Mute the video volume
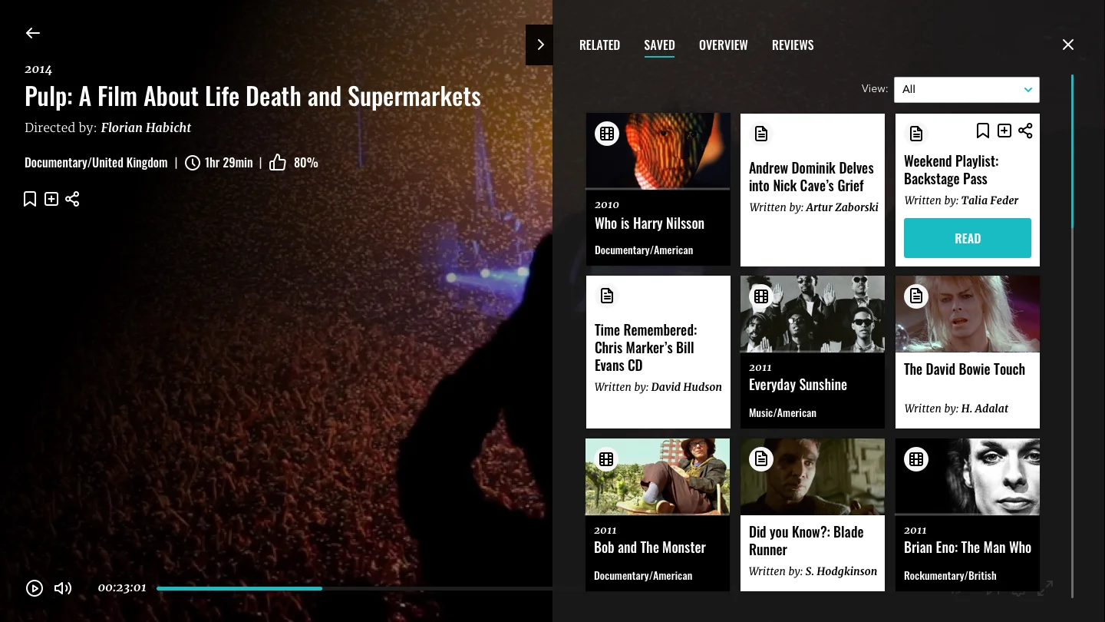This screenshot has height=622, width=1105. 62,588
